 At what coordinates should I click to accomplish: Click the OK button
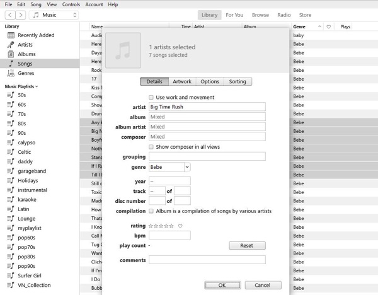point(222,285)
